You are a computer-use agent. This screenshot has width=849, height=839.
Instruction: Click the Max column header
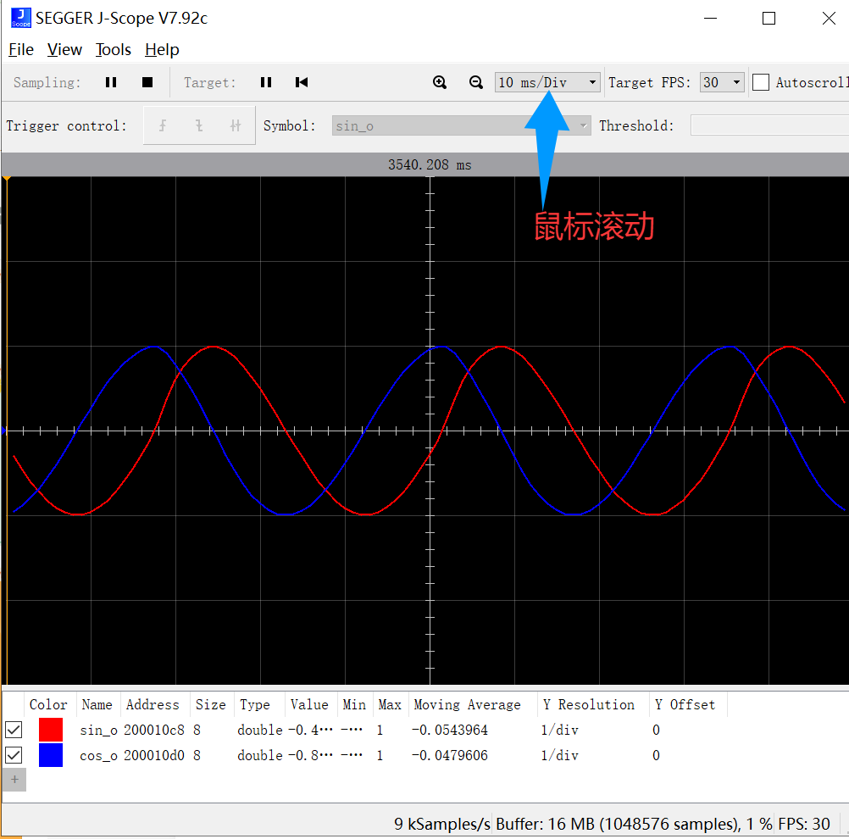(x=390, y=704)
